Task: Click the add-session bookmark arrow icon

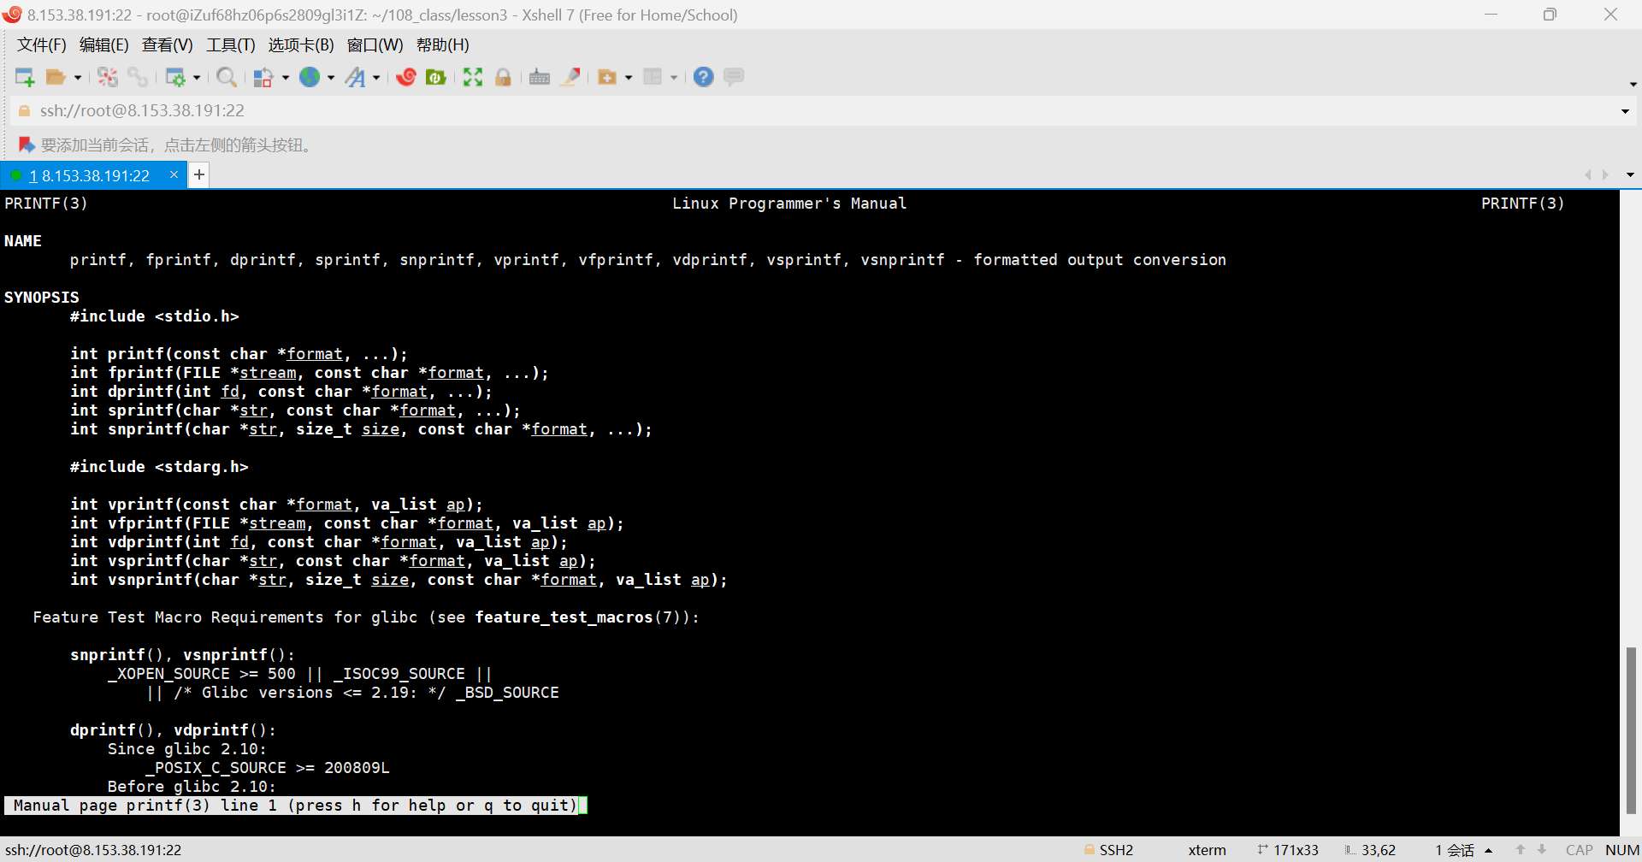Action: tap(26, 145)
